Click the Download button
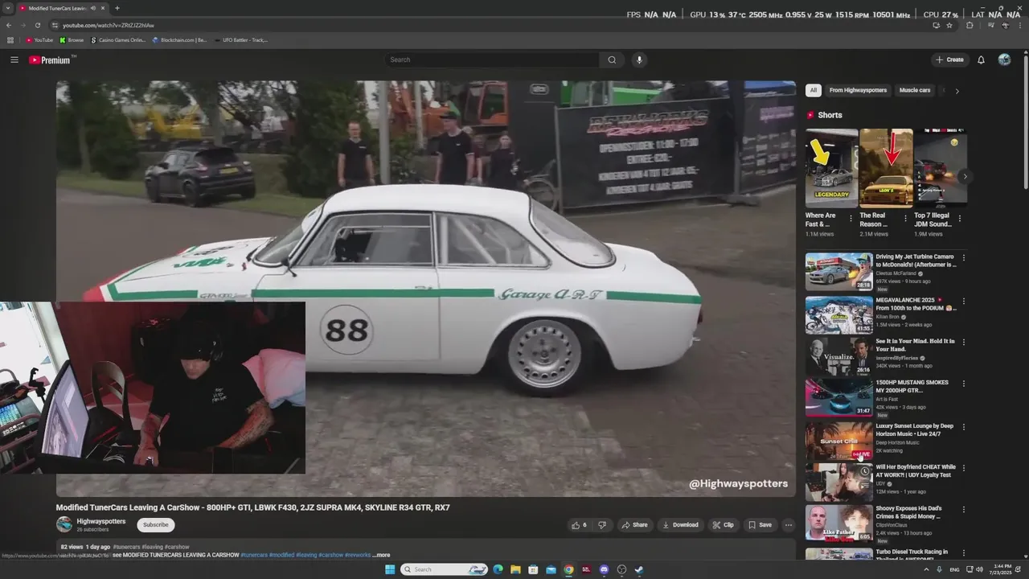 pos(680,525)
